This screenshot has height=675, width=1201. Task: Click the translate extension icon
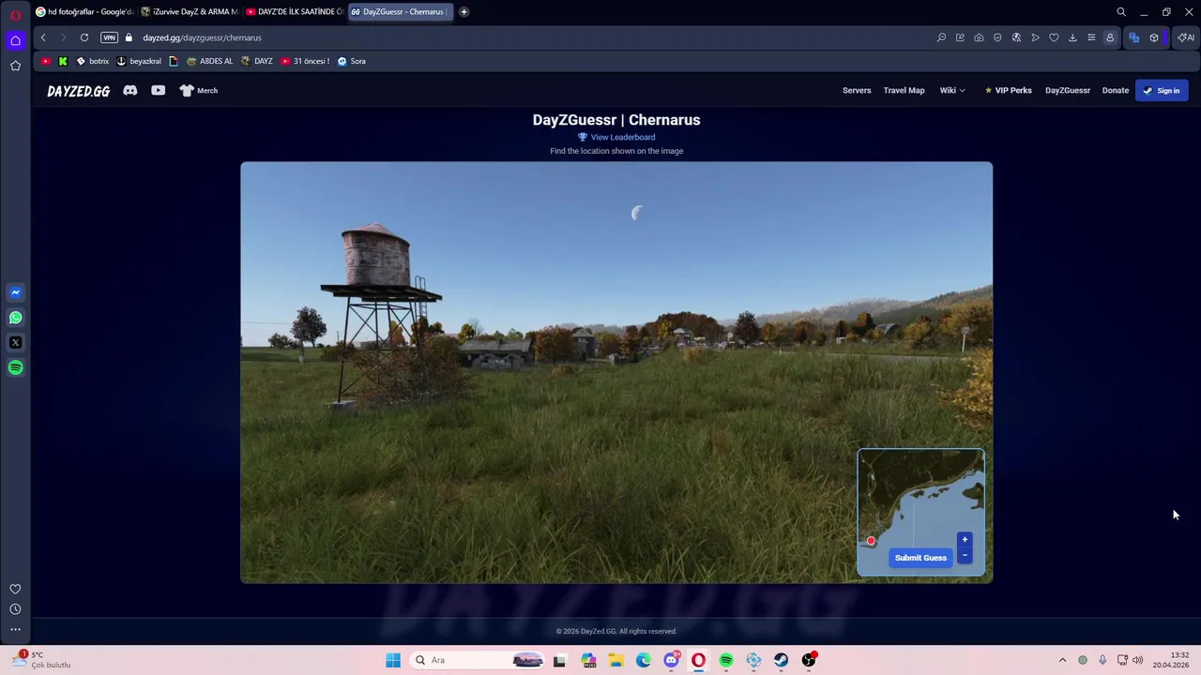1134,37
